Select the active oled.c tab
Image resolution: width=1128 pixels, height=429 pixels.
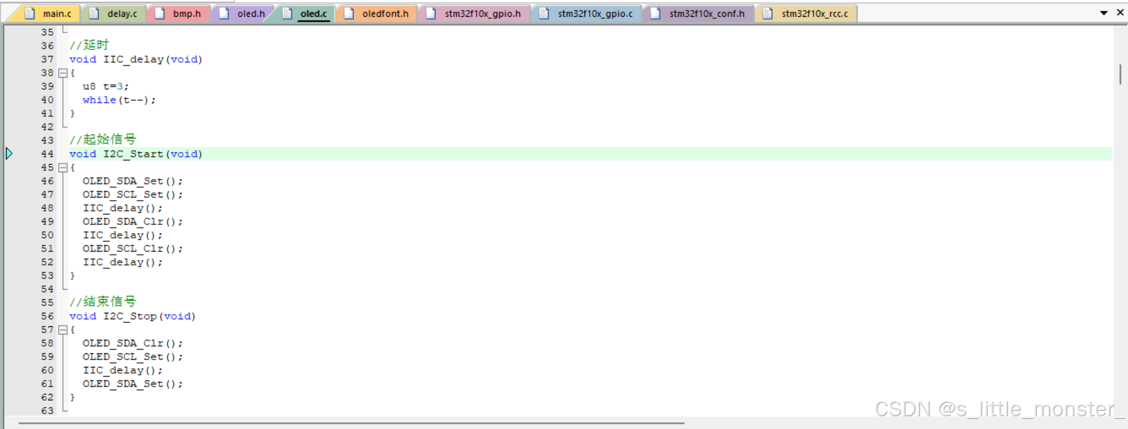[x=305, y=14]
